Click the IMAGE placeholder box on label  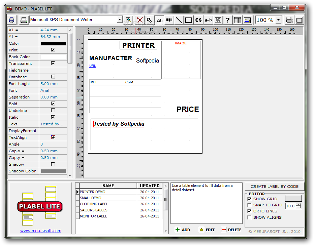(181, 60)
